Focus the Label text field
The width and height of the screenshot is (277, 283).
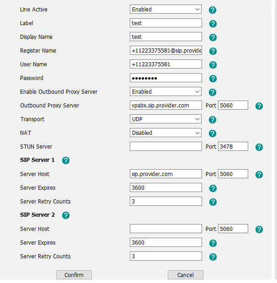(x=165, y=23)
